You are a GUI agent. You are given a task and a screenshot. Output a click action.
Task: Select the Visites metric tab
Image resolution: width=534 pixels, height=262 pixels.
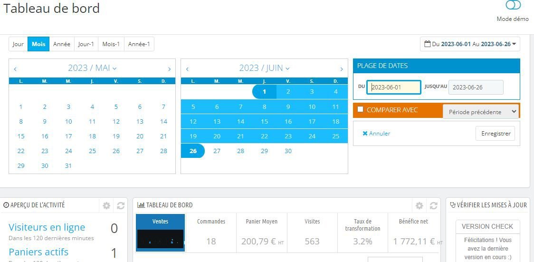(312, 233)
